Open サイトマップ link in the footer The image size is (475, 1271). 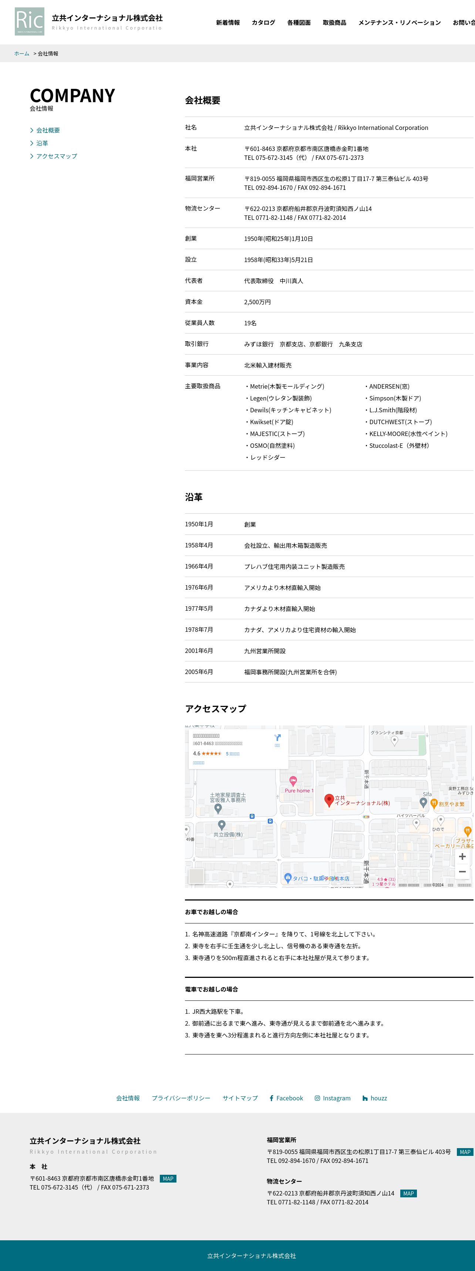click(x=240, y=1098)
